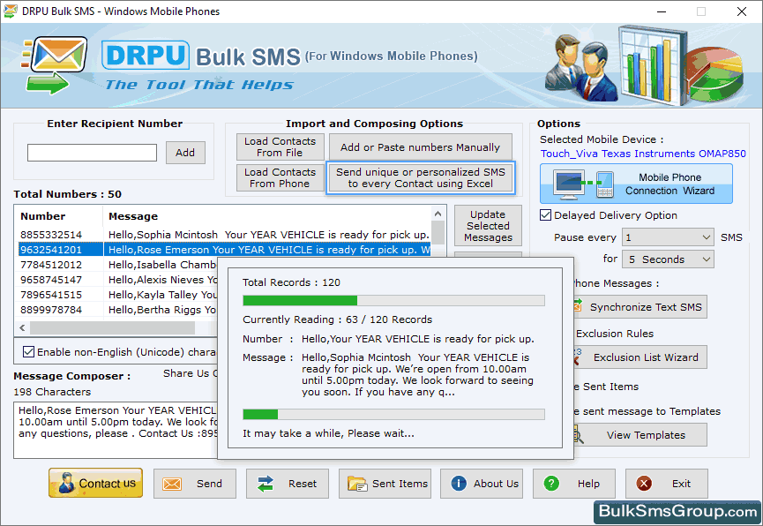Screen dimensions: 763x526
Task: Toggle the Delayed Delivery Option checkbox
Action: point(545,214)
